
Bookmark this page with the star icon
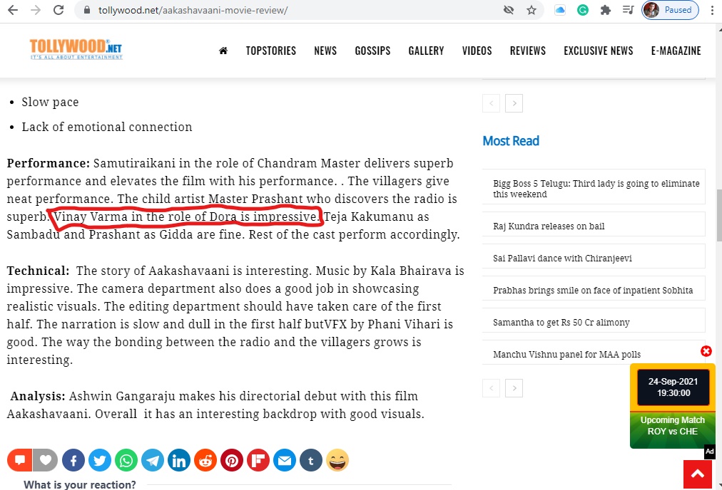point(532,10)
